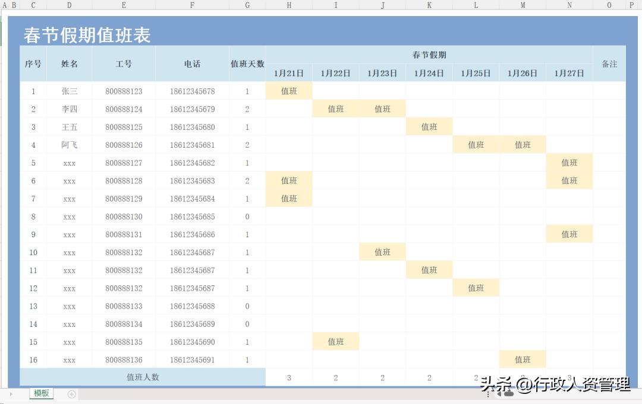642x404 pixels.
Task: Click the 1月27日 date header cell
Action: (x=569, y=73)
